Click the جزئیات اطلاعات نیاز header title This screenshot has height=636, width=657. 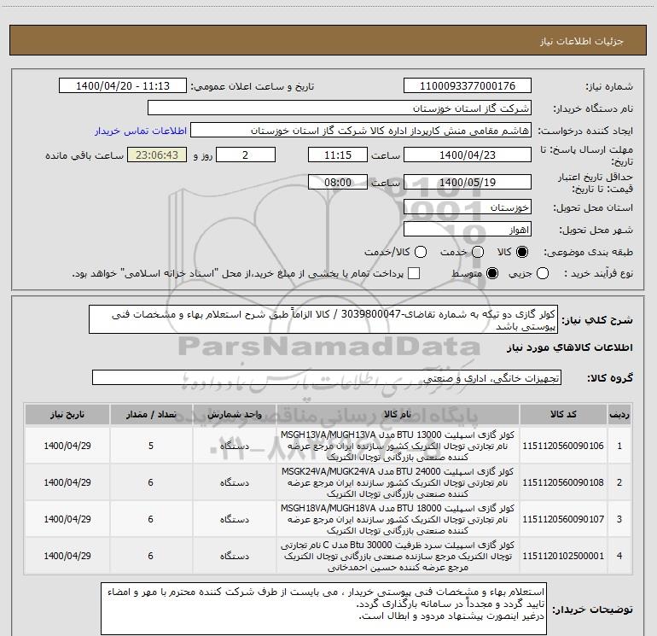[x=582, y=41]
